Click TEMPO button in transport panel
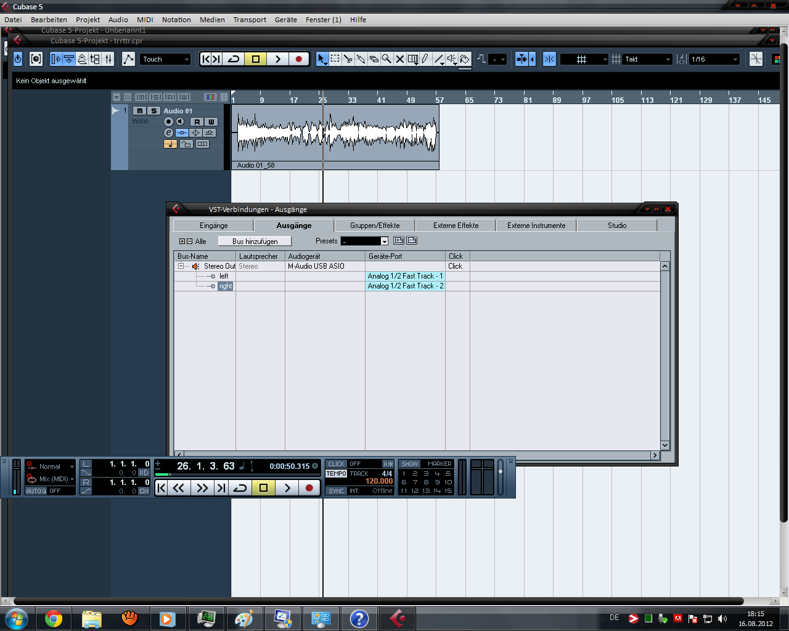Image resolution: width=789 pixels, height=631 pixels. point(337,473)
